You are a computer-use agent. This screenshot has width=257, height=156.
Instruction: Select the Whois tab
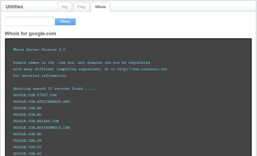pos(100,7)
